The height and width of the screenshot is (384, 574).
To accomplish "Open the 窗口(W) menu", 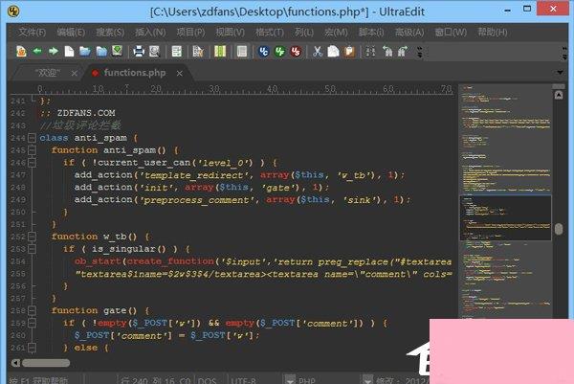I will 451,33.
